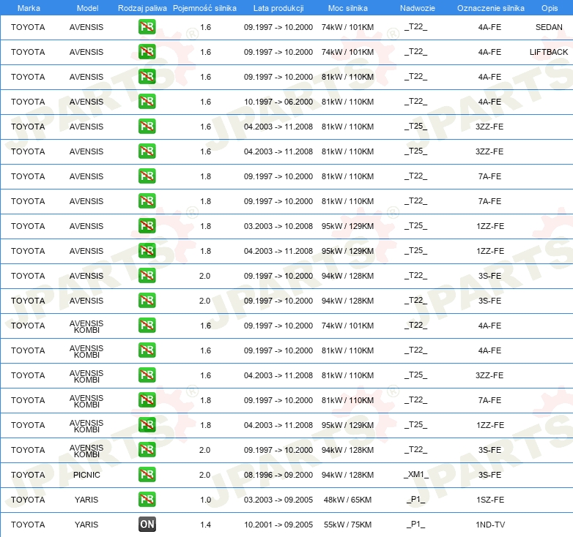Select the 1SZ-FE engine code cell
Viewport: 573px width, 537px height.
point(489,500)
